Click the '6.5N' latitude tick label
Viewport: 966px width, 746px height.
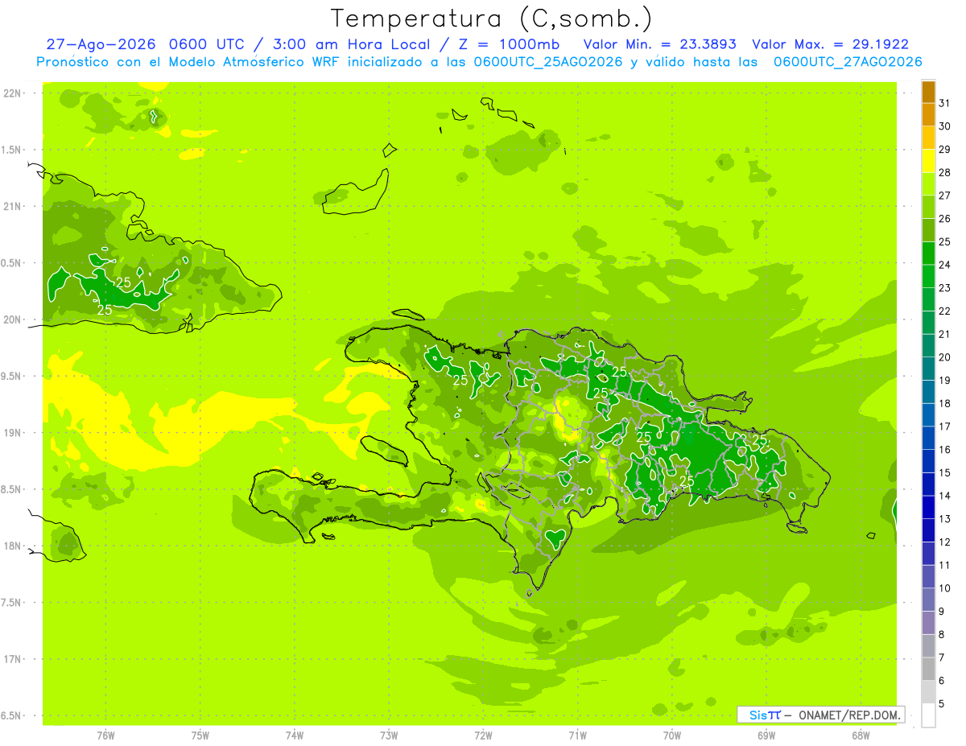[x=11, y=715]
